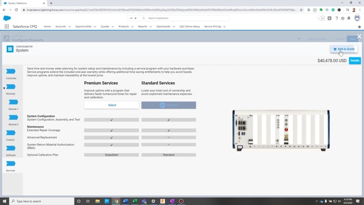This screenshot has height=205, width=364.
Task: Open OneNote from the taskbar
Action: 172,201
